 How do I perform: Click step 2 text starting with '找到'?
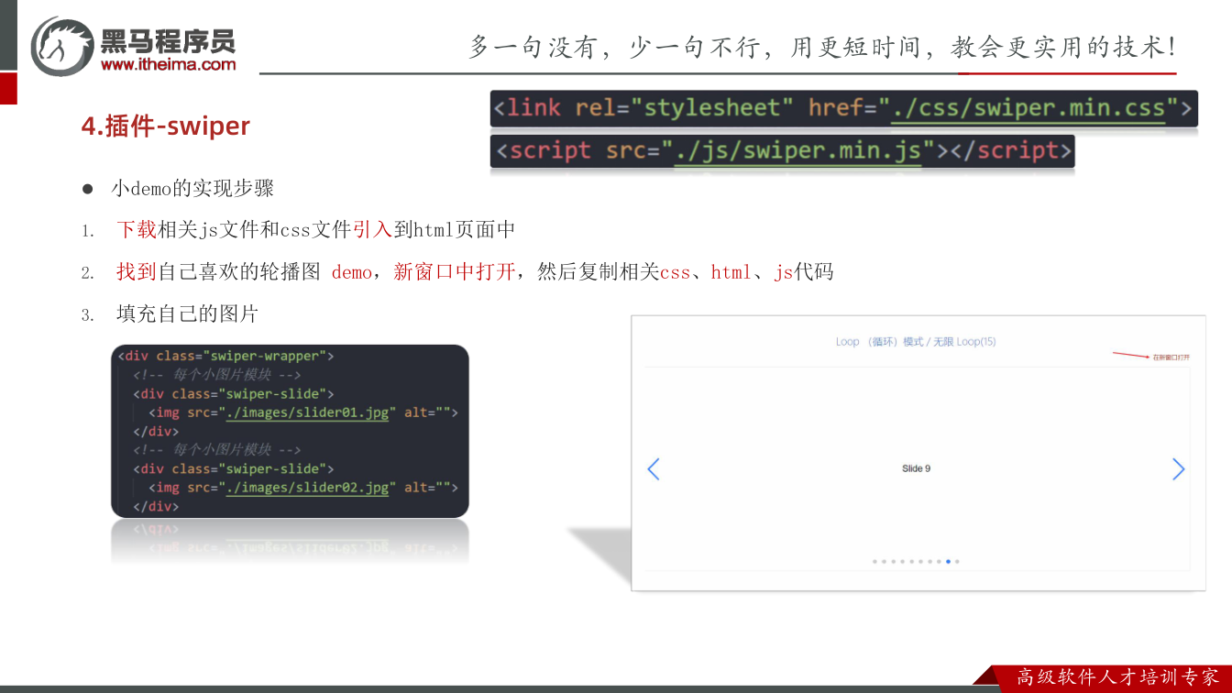(x=475, y=272)
